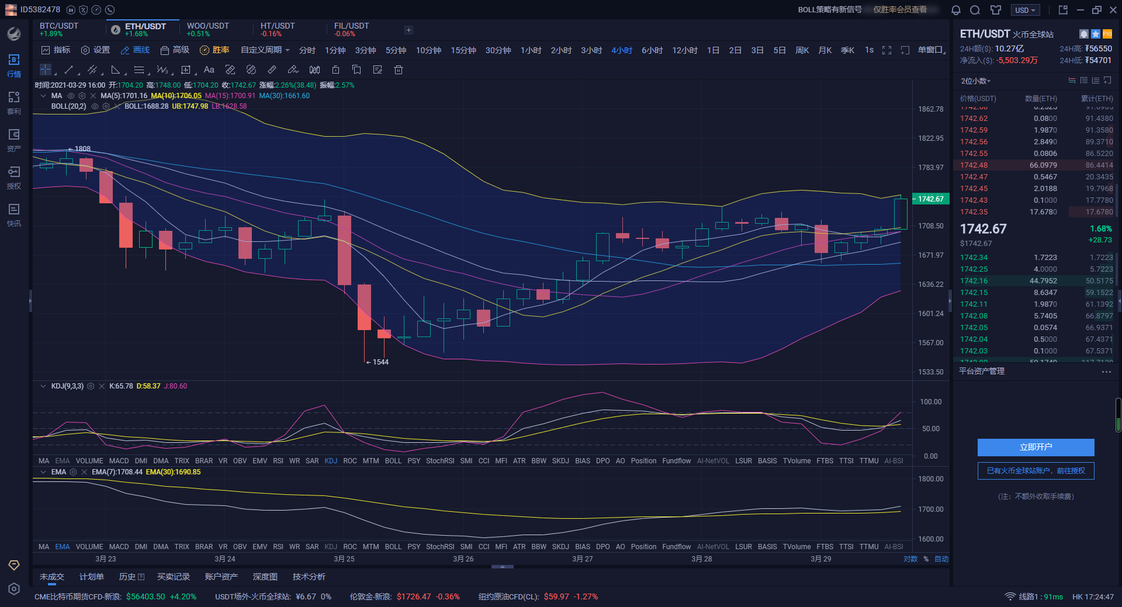
Task: Remove the EMA indicator with X
Action: [x=84, y=472]
